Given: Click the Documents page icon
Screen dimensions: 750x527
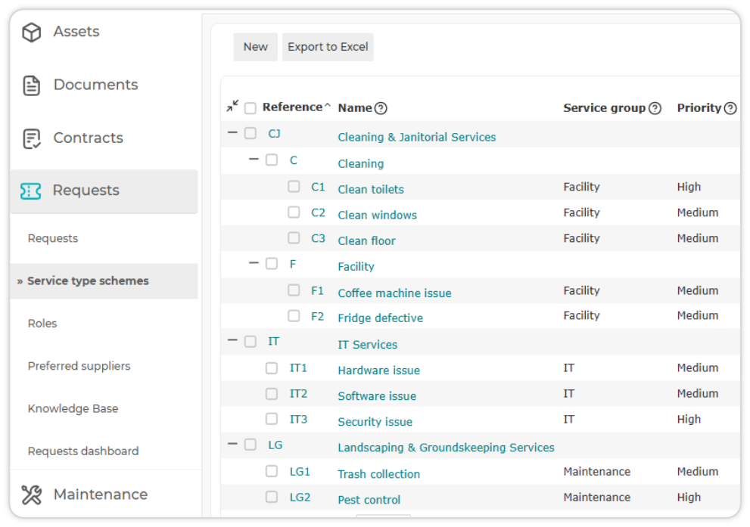Looking at the screenshot, I should click(32, 85).
